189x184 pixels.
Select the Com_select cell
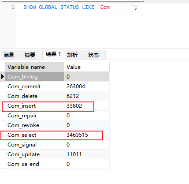[34, 135]
